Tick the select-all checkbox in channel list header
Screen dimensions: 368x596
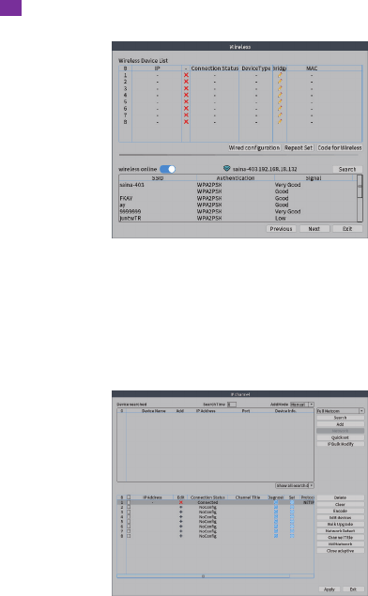click(x=129, y=497)
